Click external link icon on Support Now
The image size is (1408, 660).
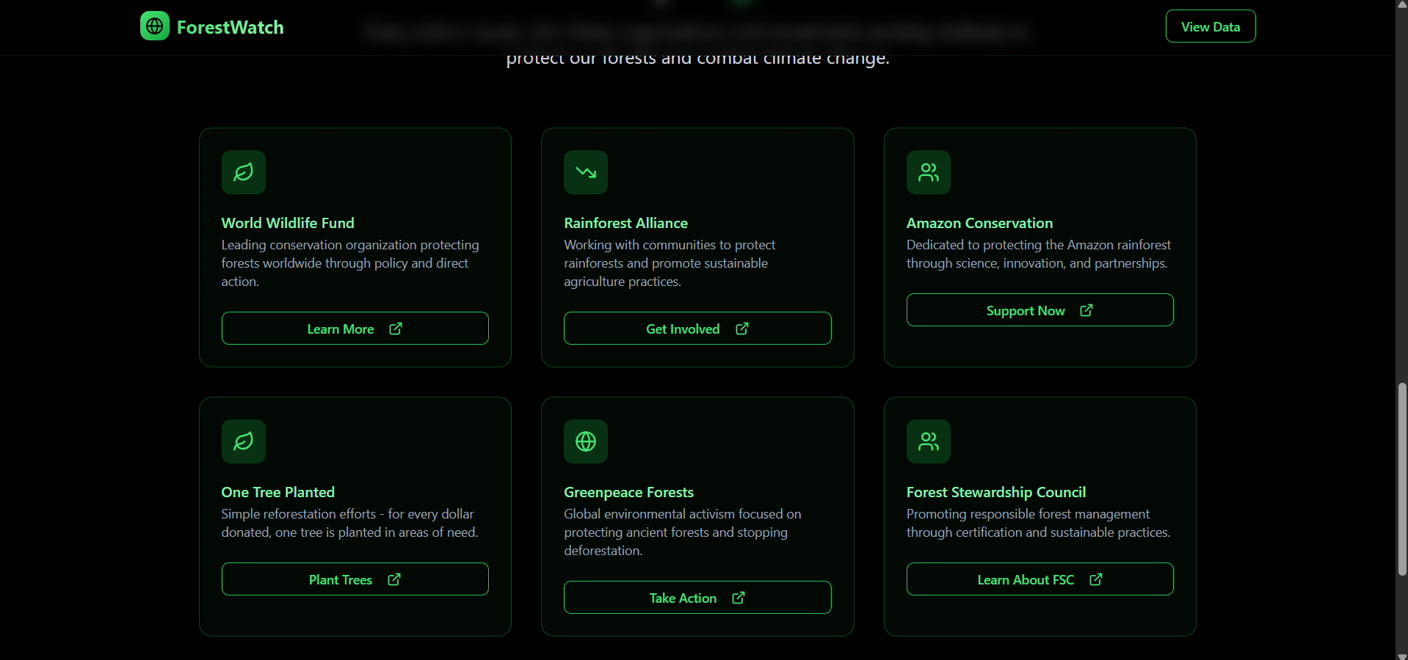[x=1086, y=310]
